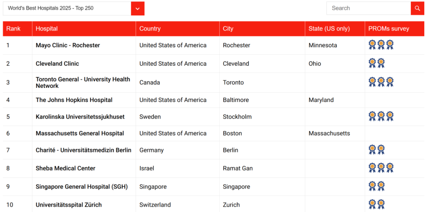Open the ranking list dropdown arrow
Viewport: 427px width, 212px height.
coord(138,9)
